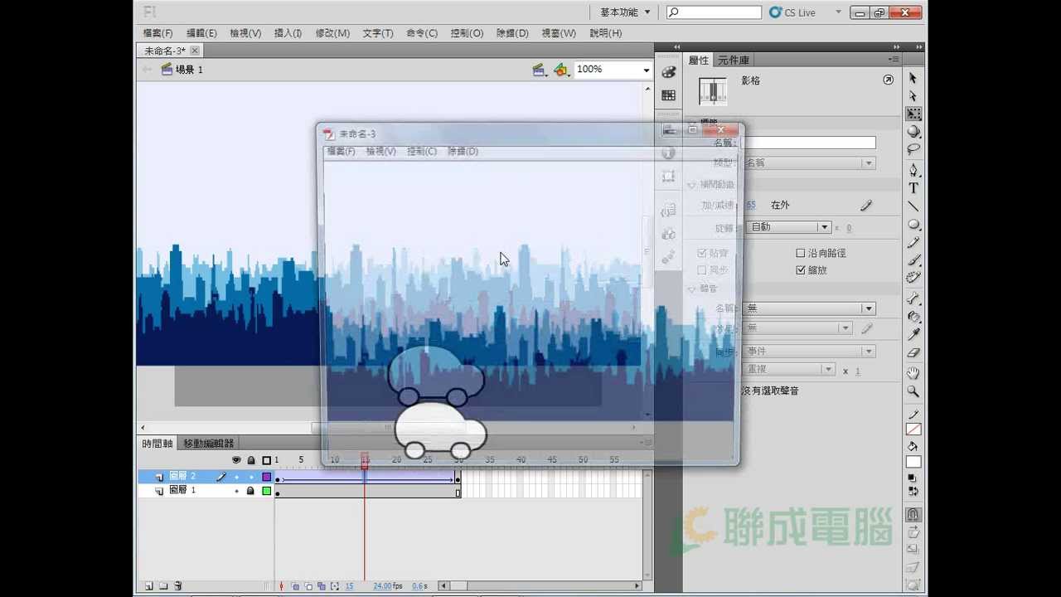Toggle lock all layers padlock icon
This screenshot has width=1061, height=597.
(x=251, y=460)
